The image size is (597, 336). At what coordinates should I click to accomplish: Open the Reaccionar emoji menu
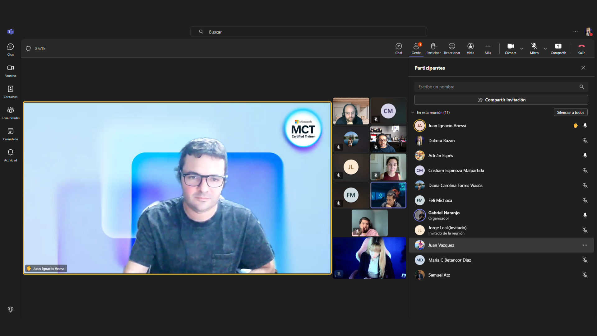(x=452, y=48)
